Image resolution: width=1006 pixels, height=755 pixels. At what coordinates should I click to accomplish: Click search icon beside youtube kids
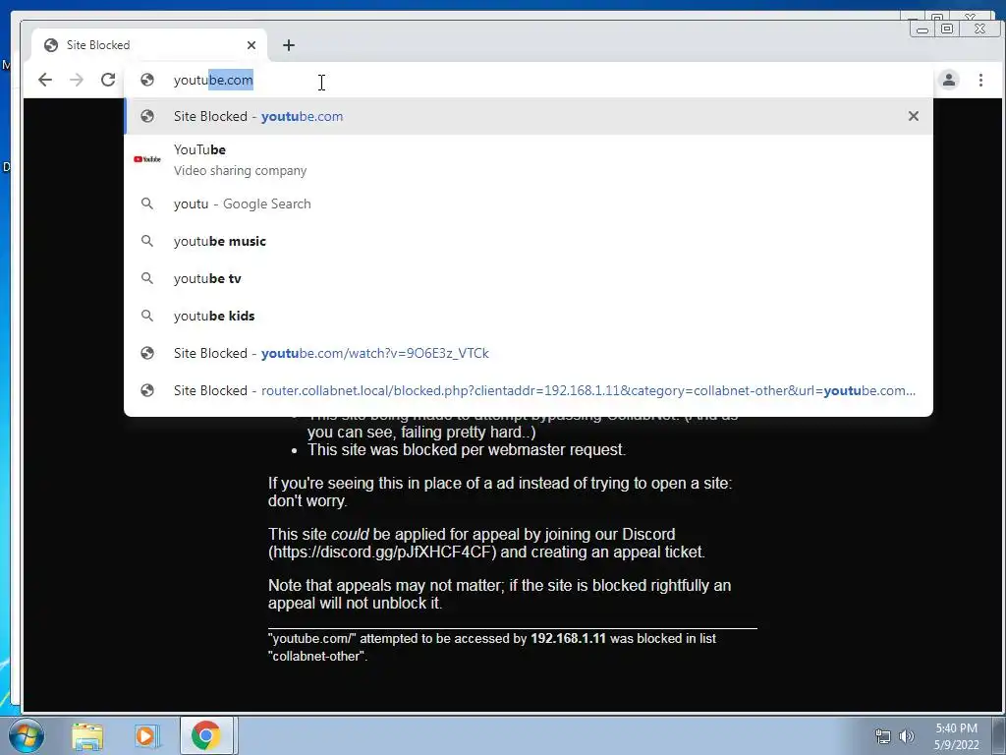tap(147, 316)
